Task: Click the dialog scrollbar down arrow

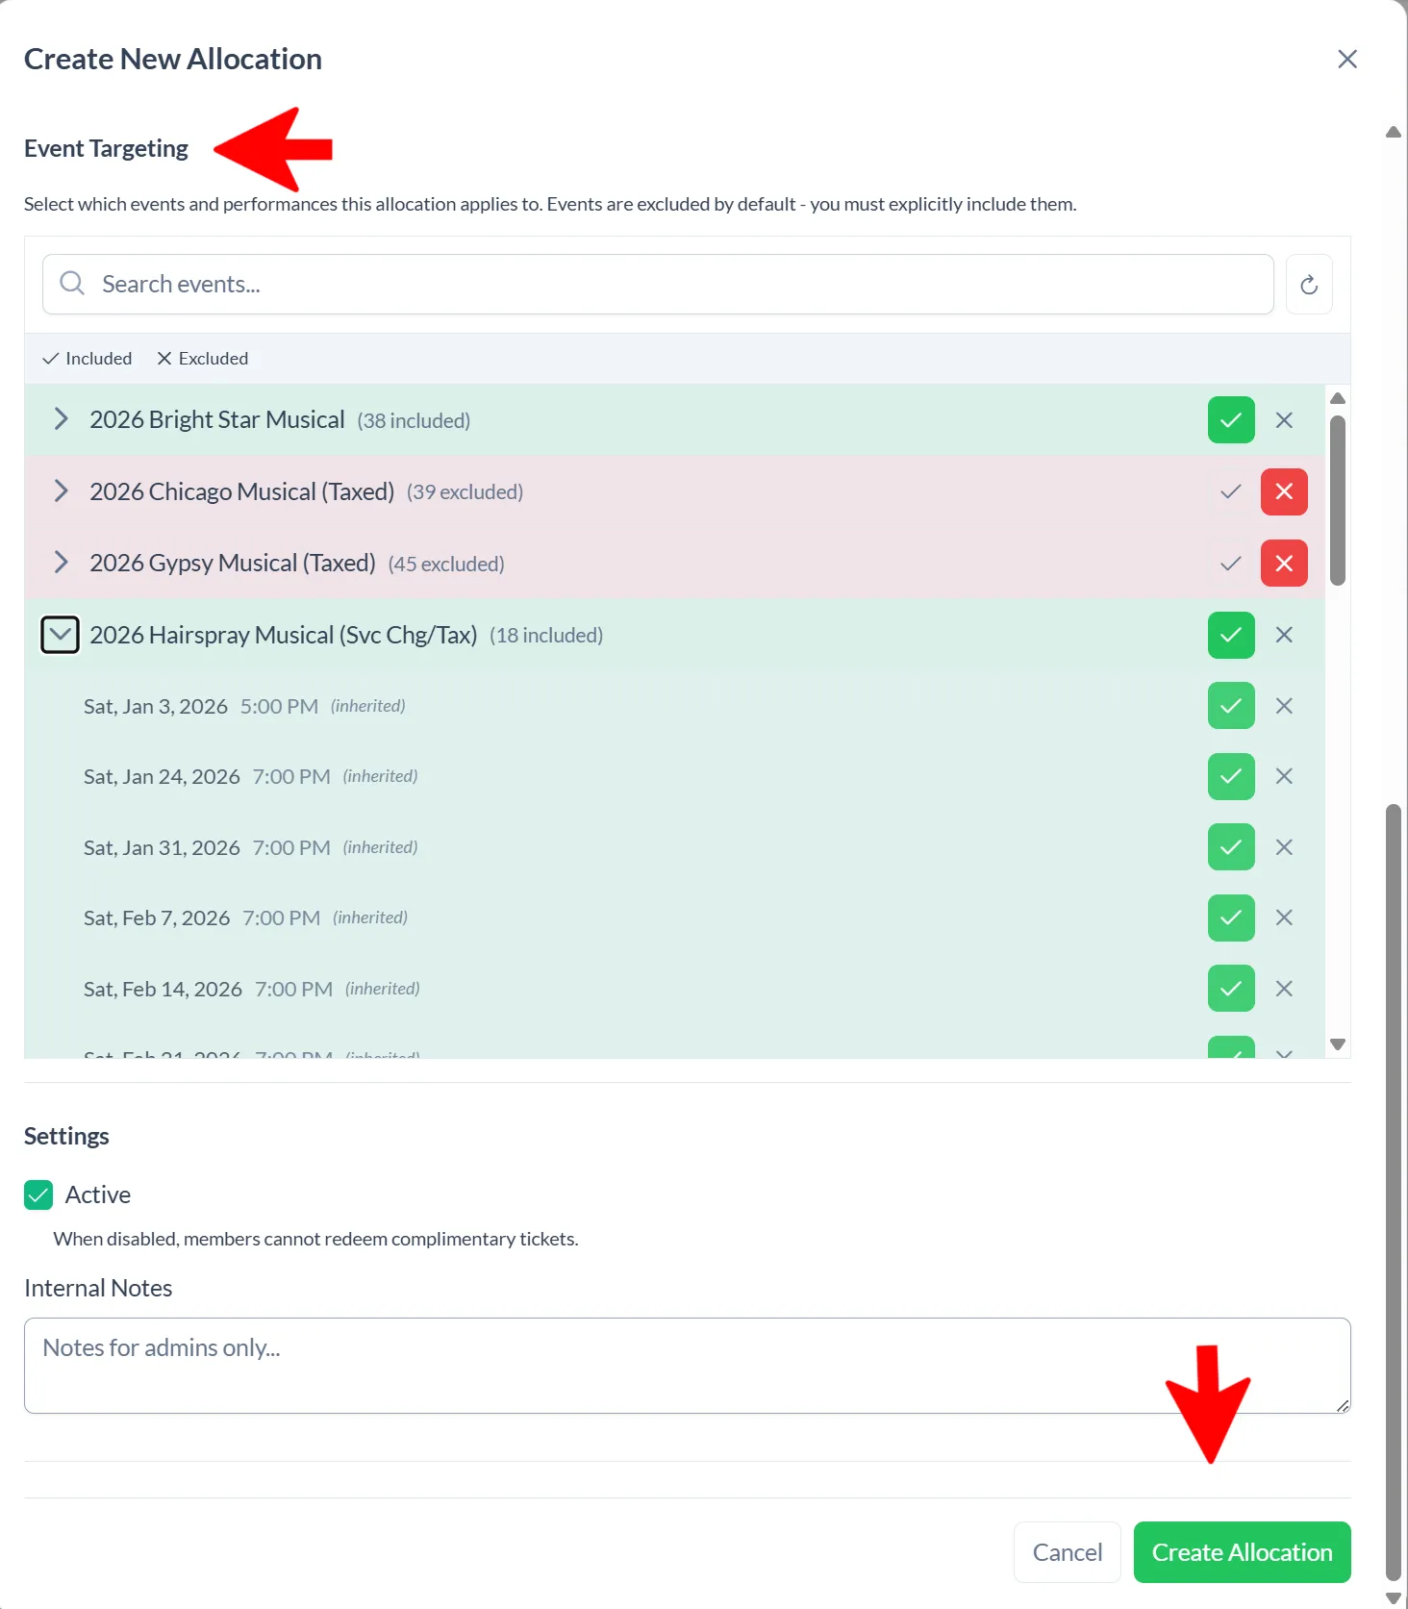Action: coord(1394,1597)
